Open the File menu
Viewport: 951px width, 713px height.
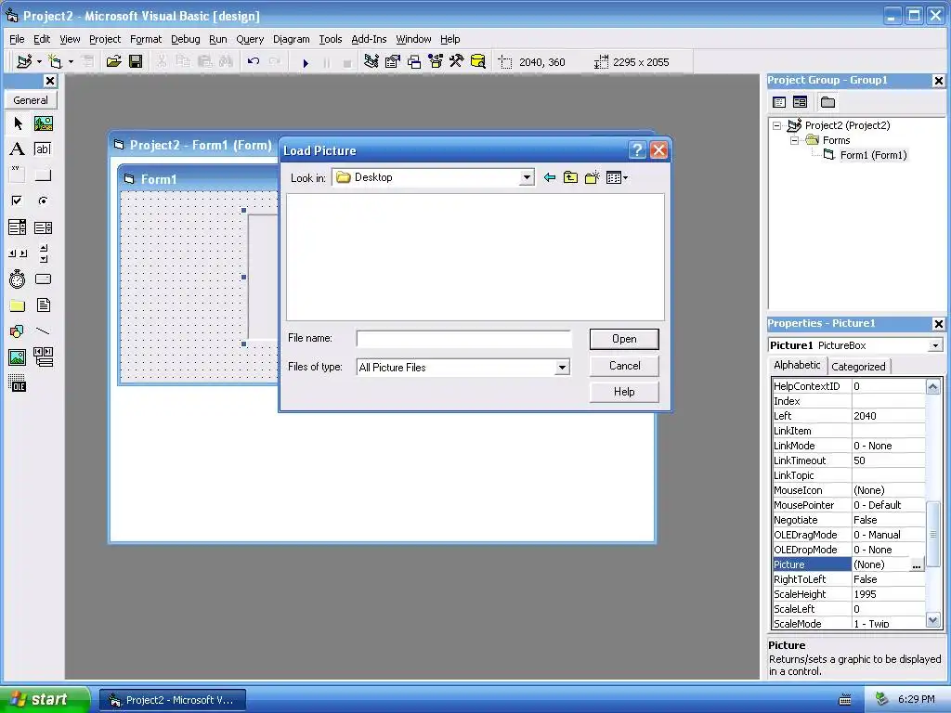17,39
